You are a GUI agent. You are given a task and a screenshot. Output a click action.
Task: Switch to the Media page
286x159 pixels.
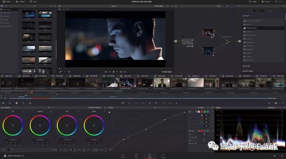123,156
